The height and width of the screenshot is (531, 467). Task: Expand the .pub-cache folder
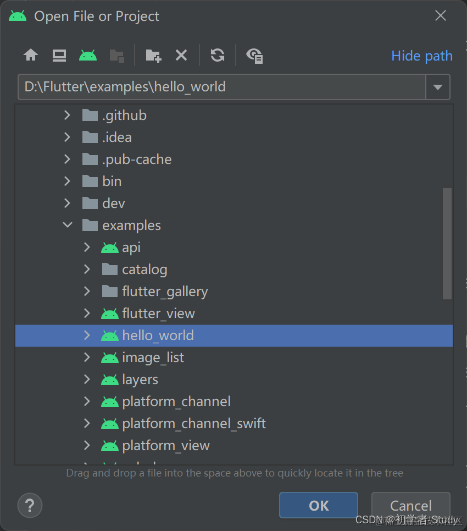click(67, 160)
